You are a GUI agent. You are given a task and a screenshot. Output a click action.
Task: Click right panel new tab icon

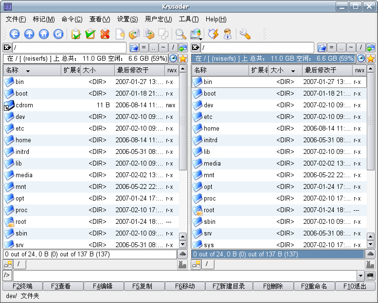tap(196, 264)
